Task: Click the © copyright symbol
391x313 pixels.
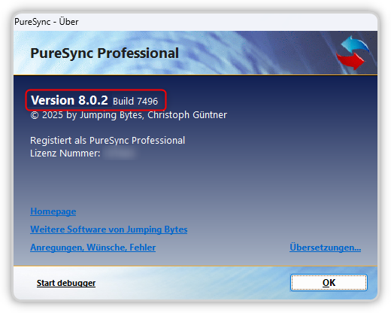Action: click(35, 115)
